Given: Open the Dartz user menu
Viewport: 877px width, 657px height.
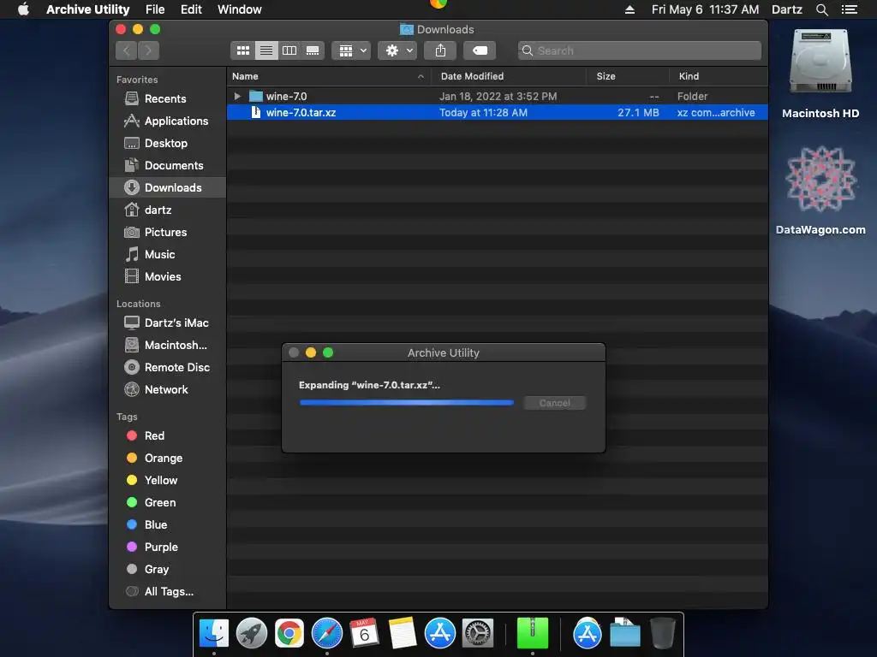Looking at the screenshot, I should click(x=786, y=9).
